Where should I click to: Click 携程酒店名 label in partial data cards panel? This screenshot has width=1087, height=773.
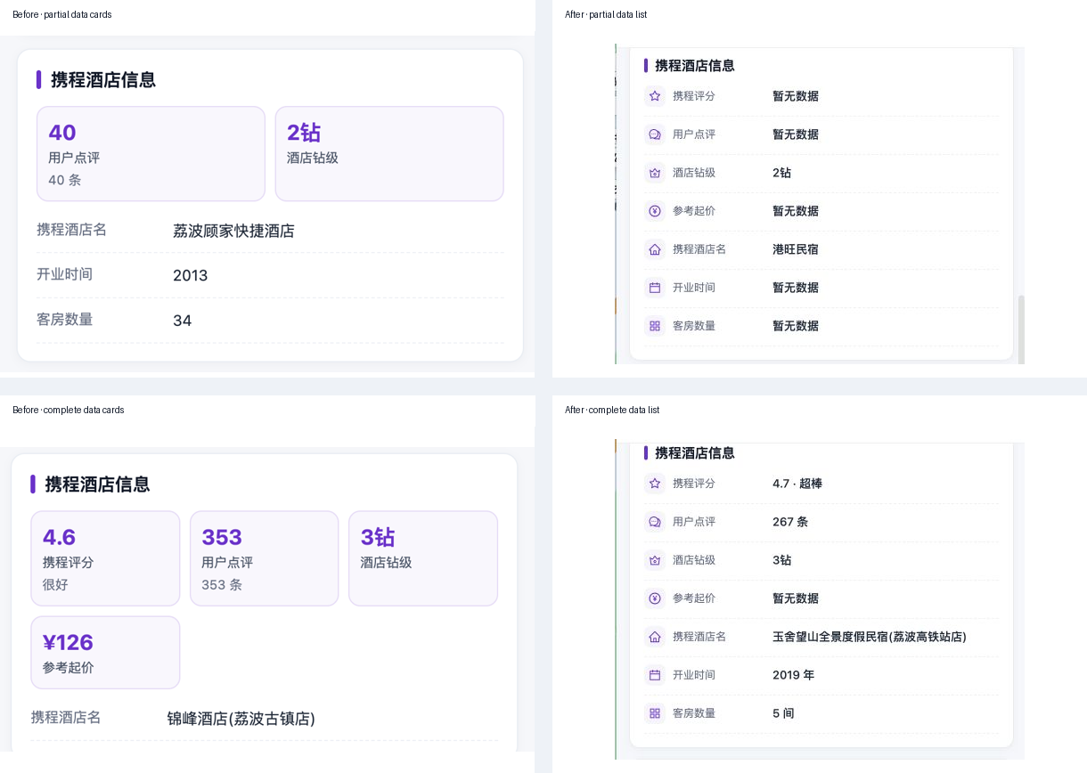click(x=71, y=230)
